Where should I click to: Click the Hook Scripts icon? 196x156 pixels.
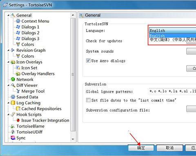[x=13, y=114]
